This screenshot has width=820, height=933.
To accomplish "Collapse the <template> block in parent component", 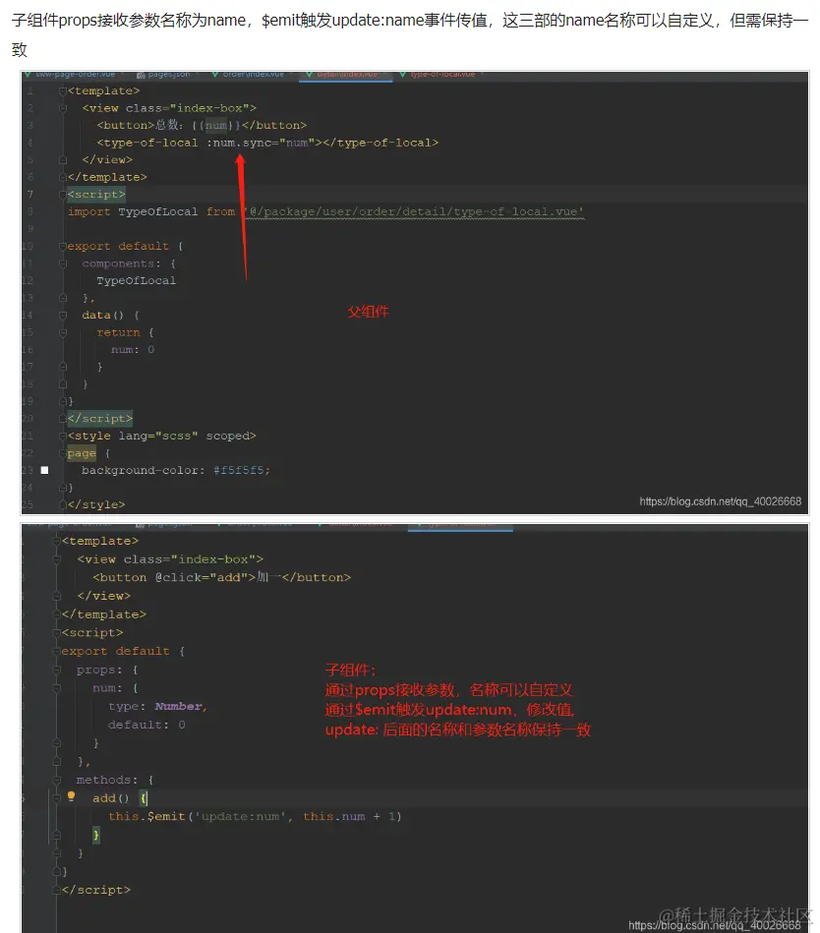I will point(63,91).
